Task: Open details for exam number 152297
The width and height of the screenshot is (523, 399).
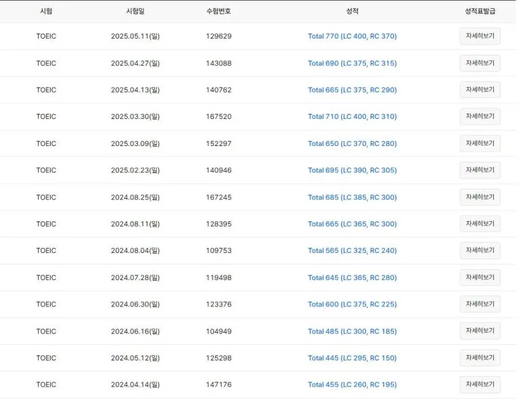Action: point(480,143)
